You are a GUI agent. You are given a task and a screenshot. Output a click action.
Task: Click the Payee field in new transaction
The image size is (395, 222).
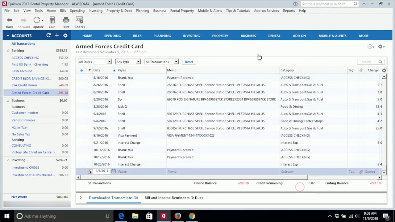point(141,171)
